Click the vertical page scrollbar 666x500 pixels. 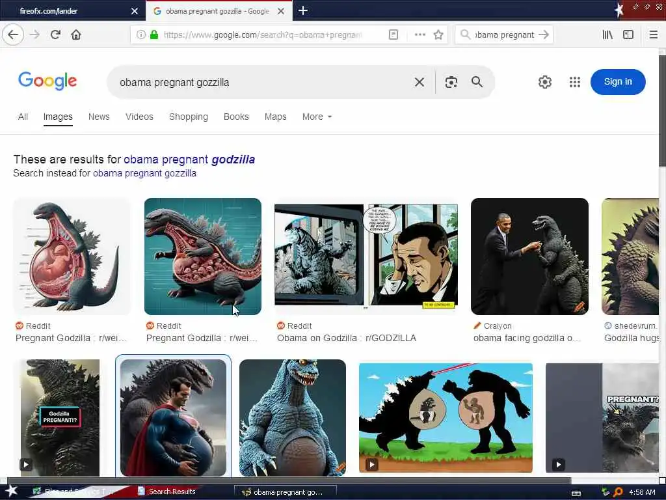point(662,111)
